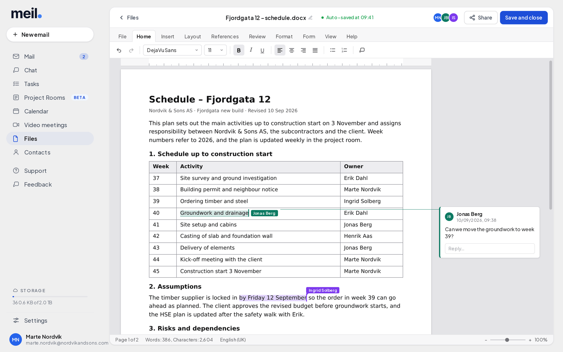Open Mail in the sidebar
This screenshot has width=563, height=352.
coord(50,56)
